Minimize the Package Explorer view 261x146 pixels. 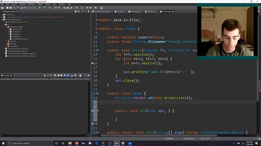tap(85, 11)
